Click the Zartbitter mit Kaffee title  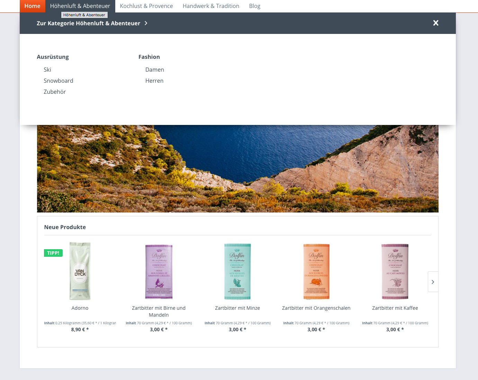(395, 308)
